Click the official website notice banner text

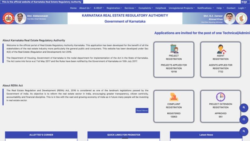pyautogui.click(x=42, y=2)
